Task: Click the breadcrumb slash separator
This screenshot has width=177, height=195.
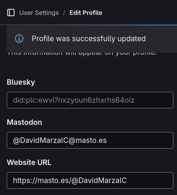Action: (x=64, y=13)
